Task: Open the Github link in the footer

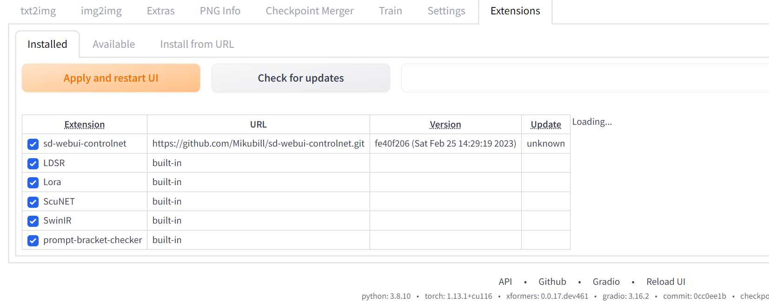Action: [552, 282]
